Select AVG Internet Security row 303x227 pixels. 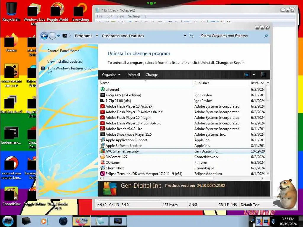[182, 151]
